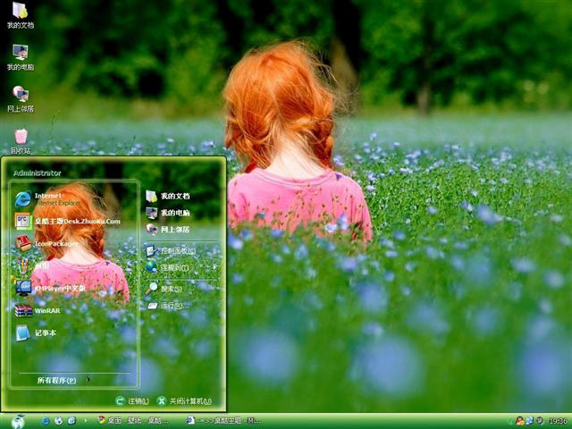
Task: Open 搜索(S) Search in Start menu
Action: point(164,289)
